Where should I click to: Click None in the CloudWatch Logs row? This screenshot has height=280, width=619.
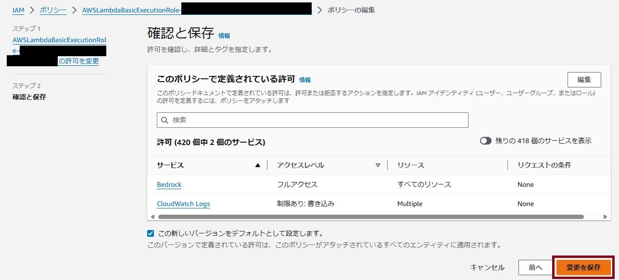point(526,204)
